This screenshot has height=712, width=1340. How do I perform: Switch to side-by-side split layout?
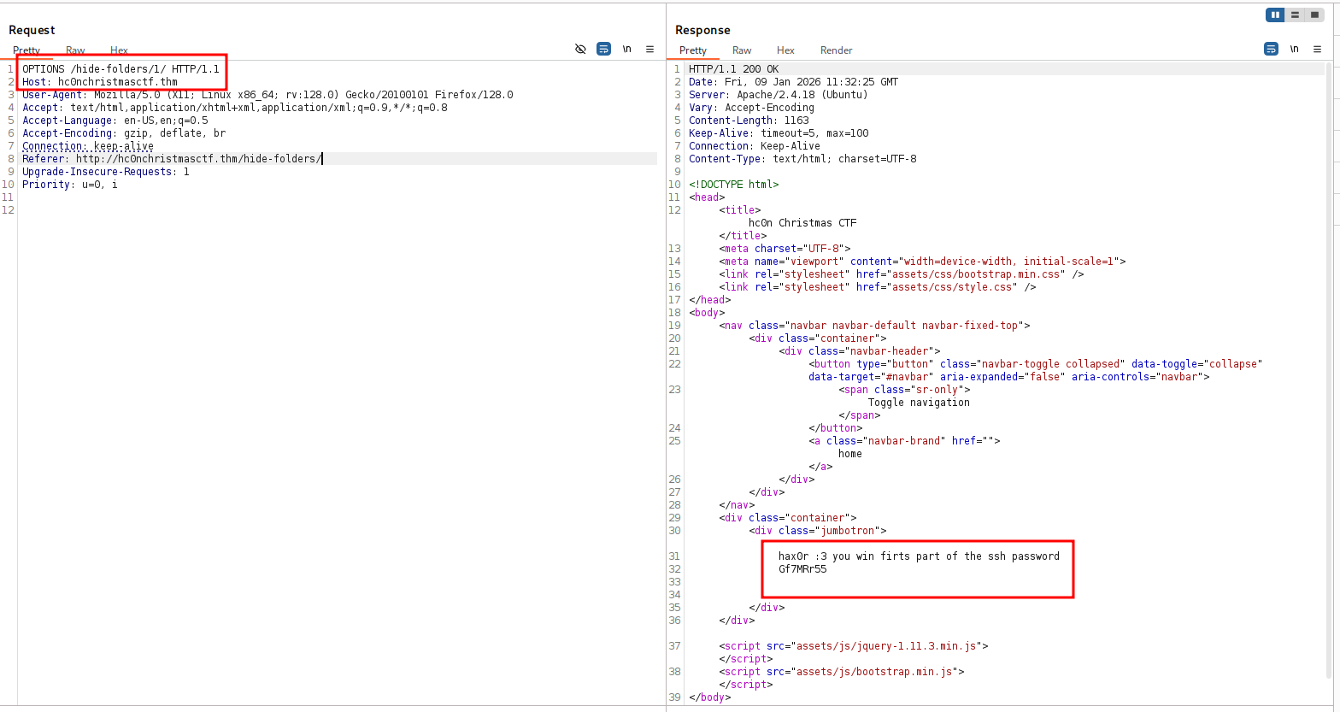tap(1275, 15)
